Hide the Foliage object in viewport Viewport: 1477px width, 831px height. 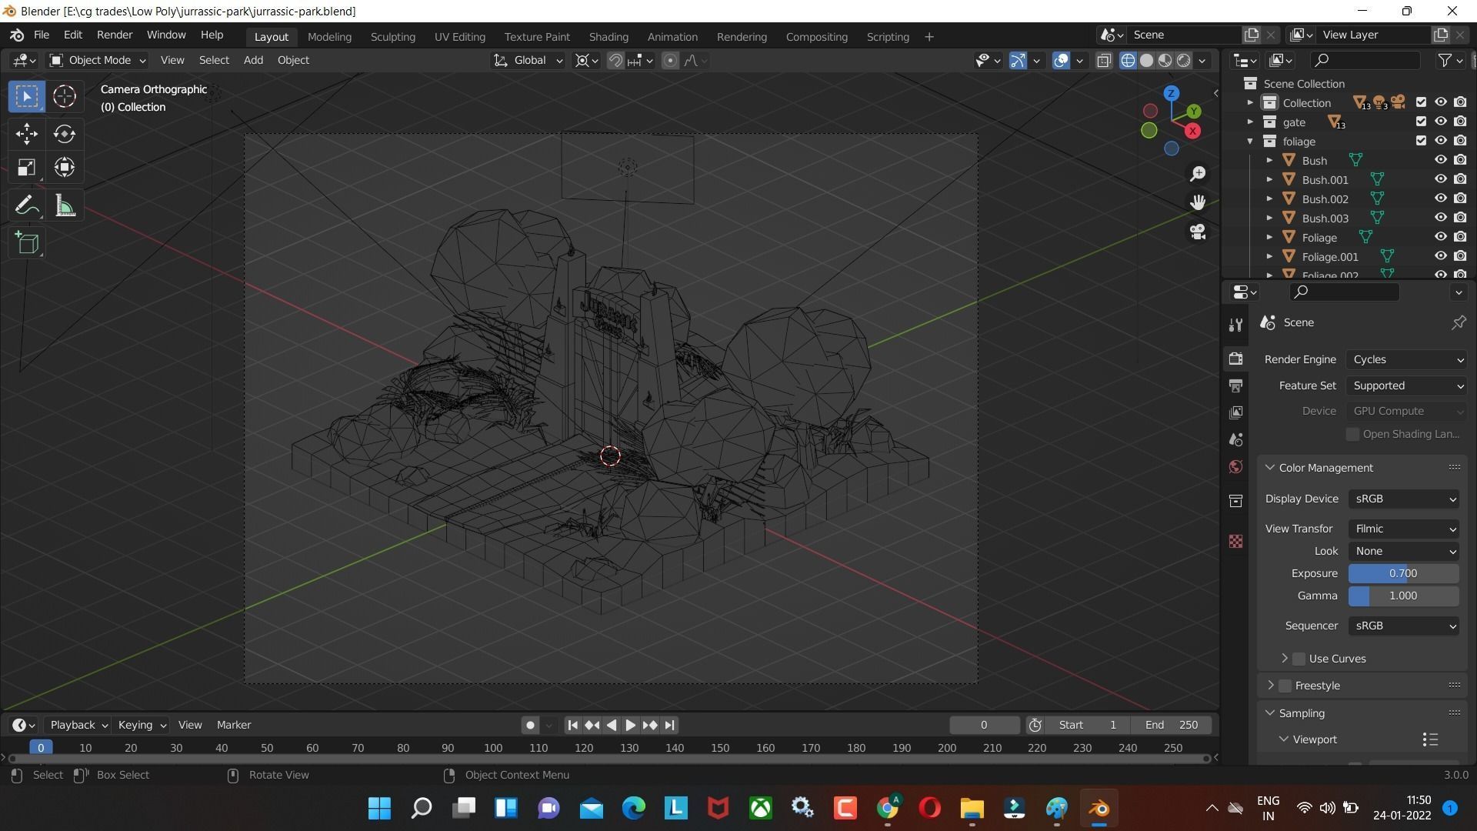(1441, 237)
